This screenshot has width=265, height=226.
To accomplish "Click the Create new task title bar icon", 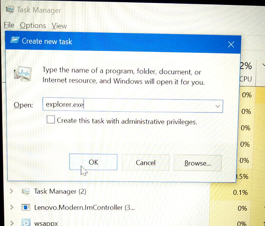I will point(15,40).
